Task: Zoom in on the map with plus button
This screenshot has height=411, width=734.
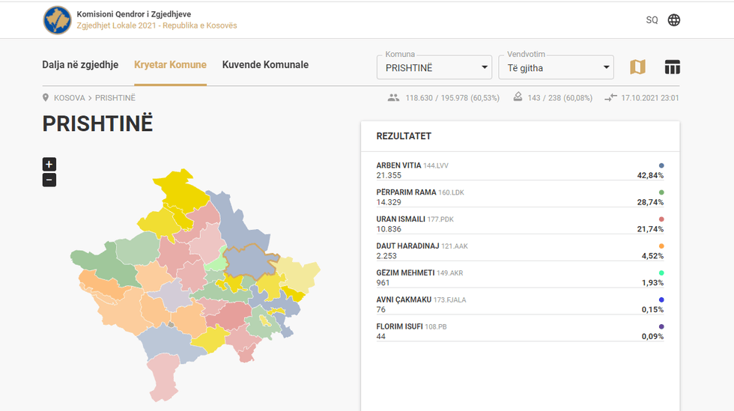Action: tap(49, 165)
